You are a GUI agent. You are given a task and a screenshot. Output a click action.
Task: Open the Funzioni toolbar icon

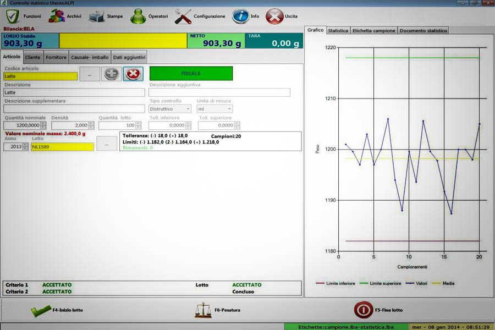12,16
